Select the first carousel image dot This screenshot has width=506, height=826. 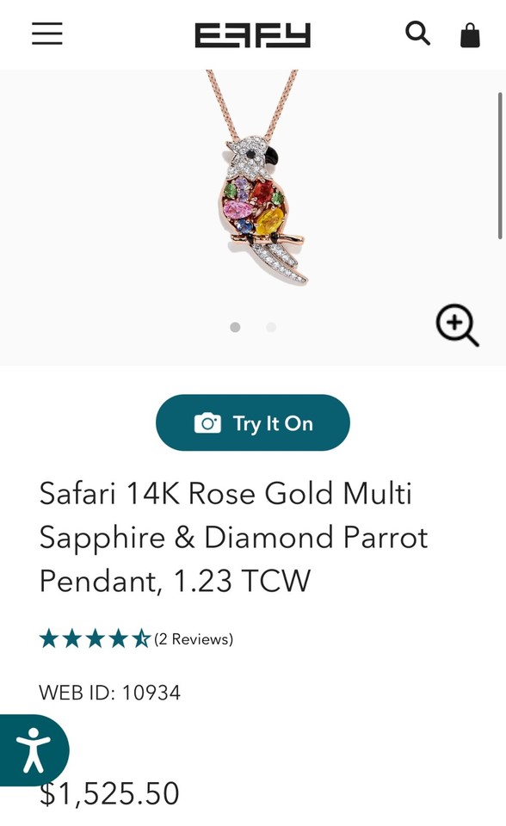(233, 327)
